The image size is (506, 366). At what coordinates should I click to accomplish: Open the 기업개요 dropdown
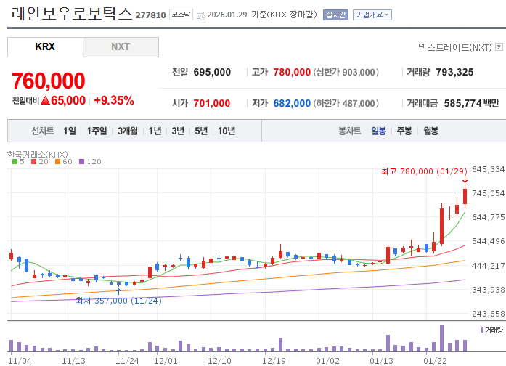[372, 15]
